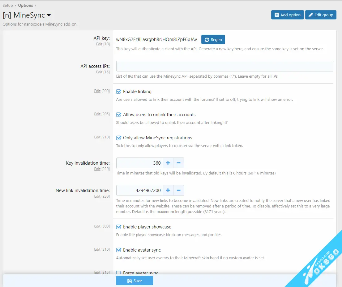Increment New link invalidation time value
This screenshot has height=287, width=342.
168,190
